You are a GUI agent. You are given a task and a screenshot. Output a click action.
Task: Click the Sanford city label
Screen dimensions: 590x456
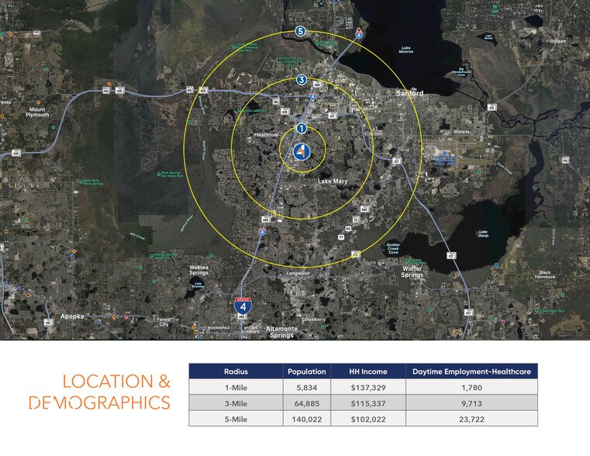409,93
